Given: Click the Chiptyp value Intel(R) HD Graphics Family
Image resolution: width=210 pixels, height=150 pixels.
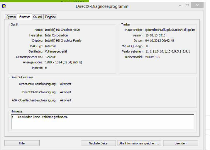Looking at the screenshot, I should (x=63, y=41).
